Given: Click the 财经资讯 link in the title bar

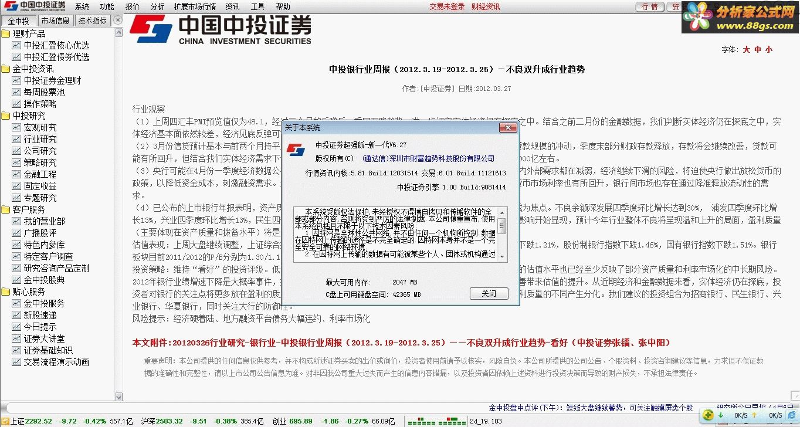Looking at the screenshot, I should pyautogui.click(x=486, y=6).
